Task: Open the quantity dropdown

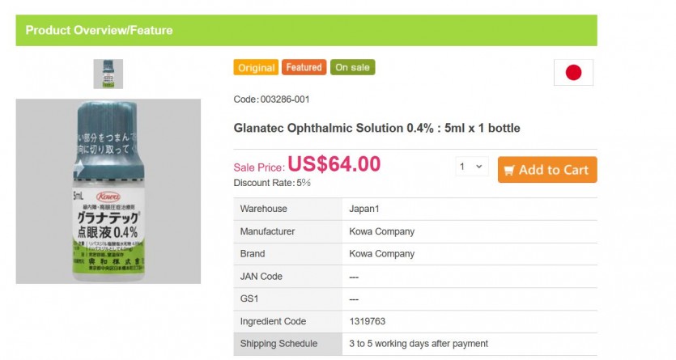Action: pyautogui.click(x=470, y=167)
